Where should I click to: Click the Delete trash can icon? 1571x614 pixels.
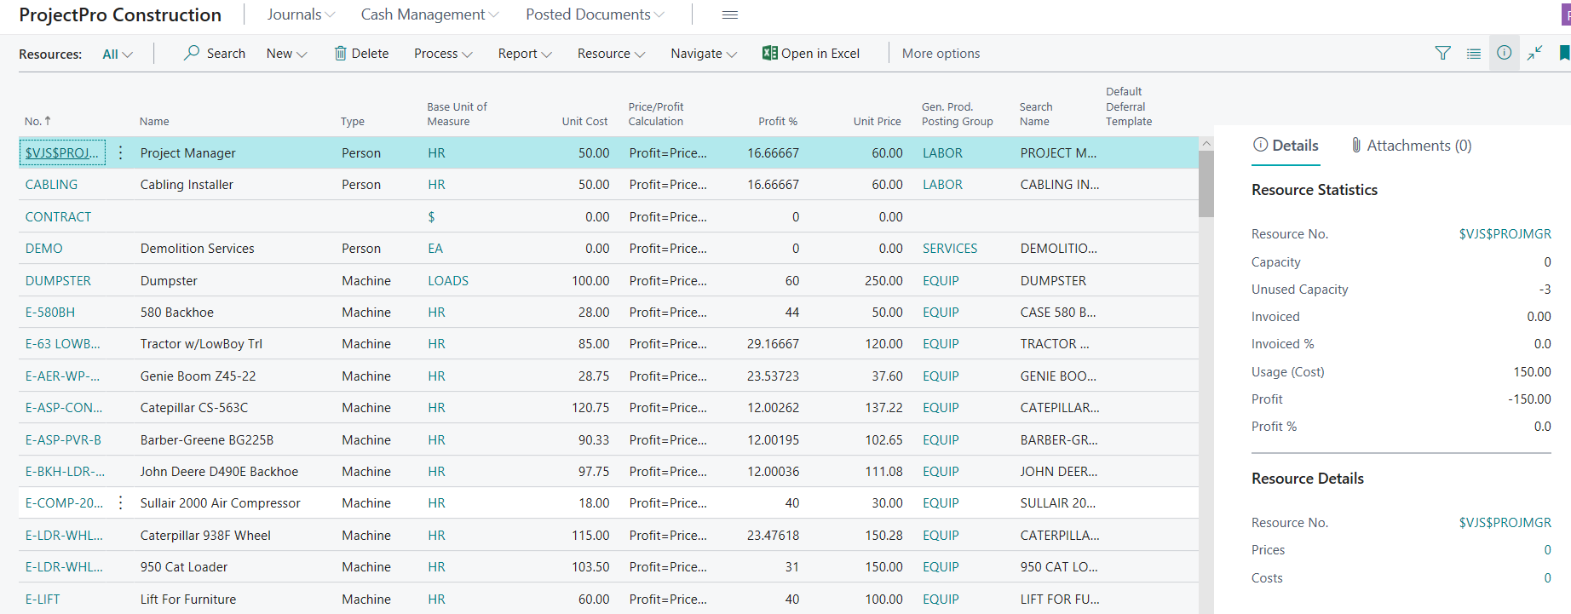pos(341,54)
